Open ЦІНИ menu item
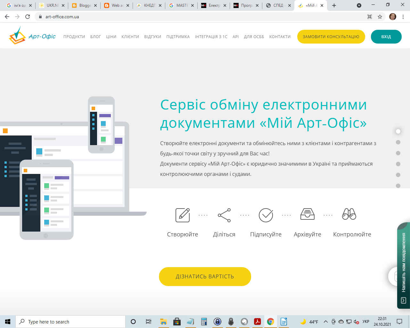410x328 pixels. [111, 37]
